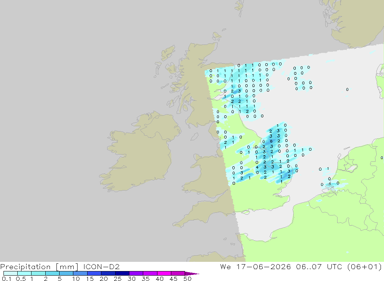384x281 pixels.
Task: Select the legend swatch between 15 and 20
Action: click(94, 273)
